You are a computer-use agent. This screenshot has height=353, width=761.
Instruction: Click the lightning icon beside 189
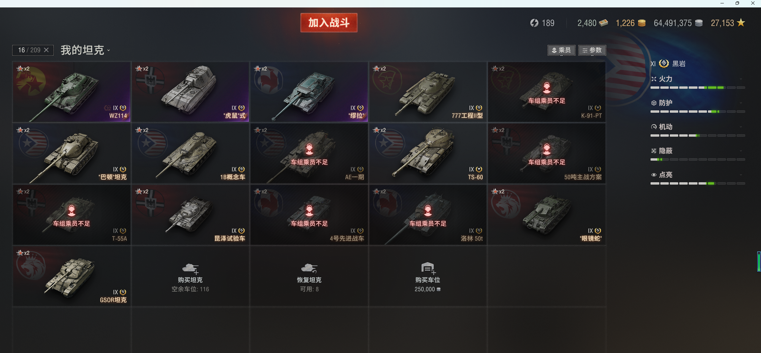coord(534,23)
